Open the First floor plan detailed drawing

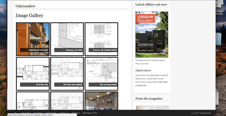pos(67,73)
